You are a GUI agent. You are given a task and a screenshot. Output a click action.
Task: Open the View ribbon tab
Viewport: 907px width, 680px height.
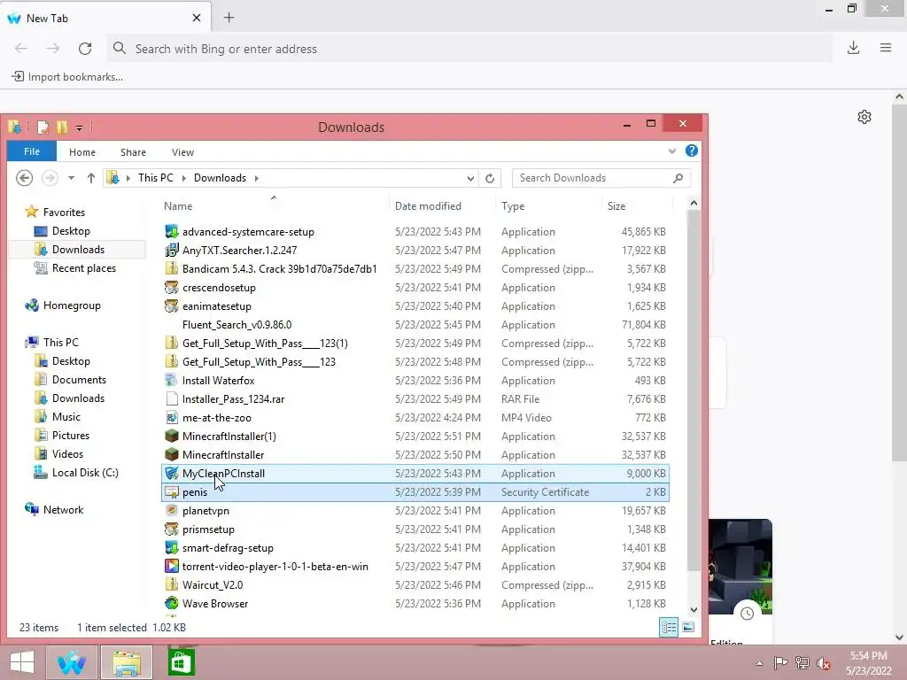pos(182,152)
